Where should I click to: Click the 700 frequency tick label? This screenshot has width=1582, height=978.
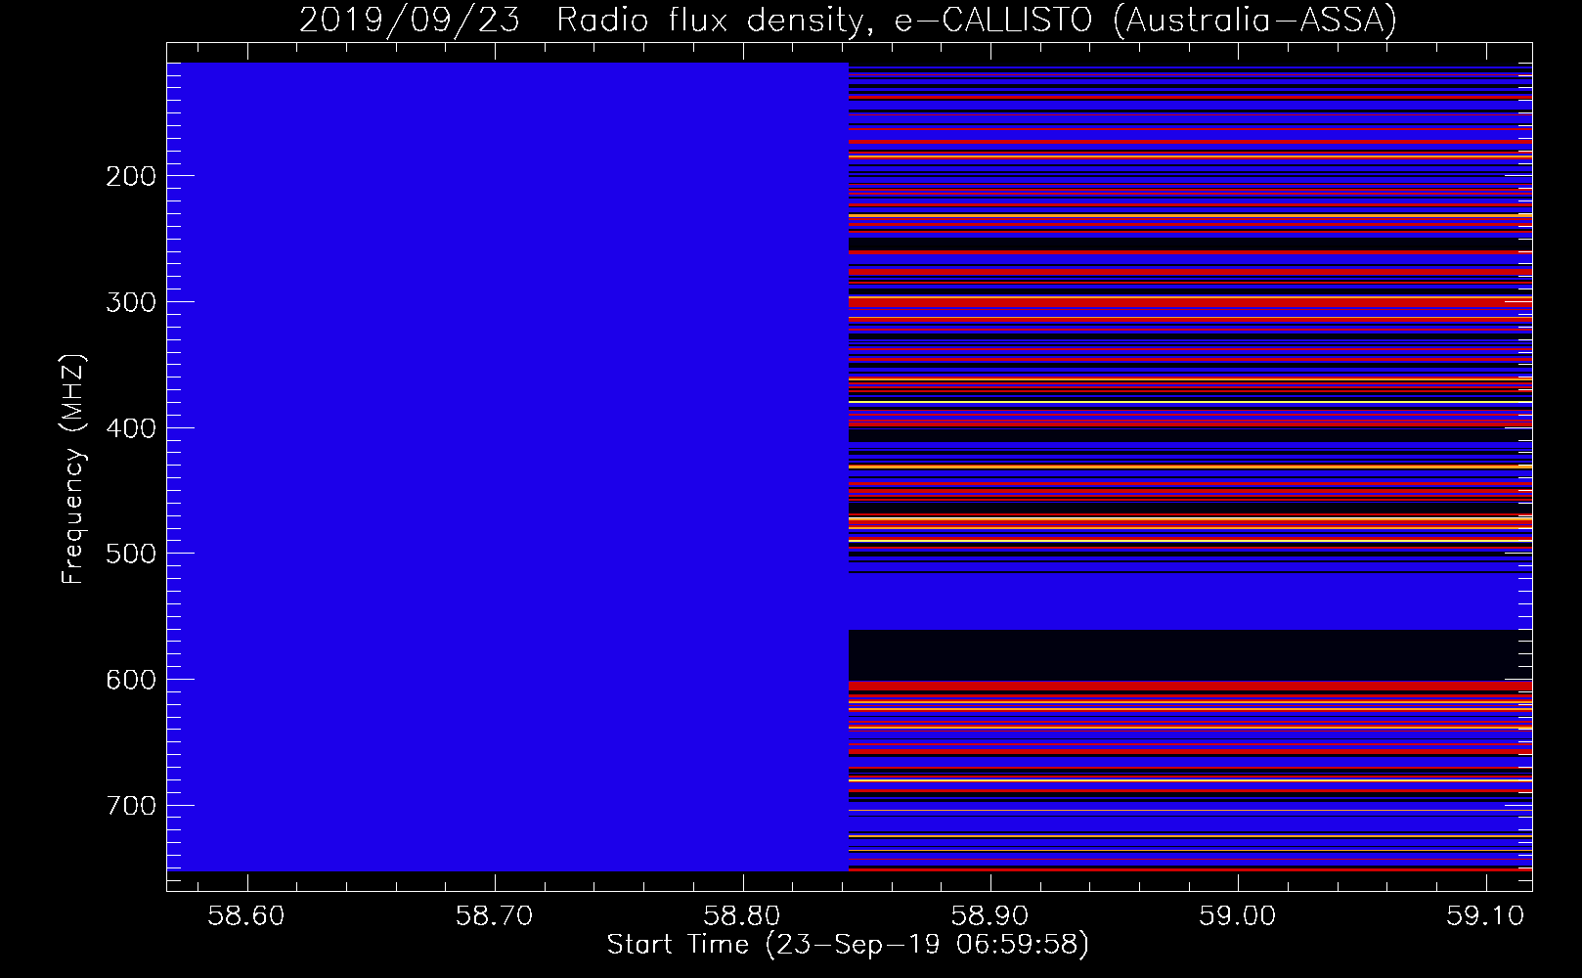coord(130,806)
